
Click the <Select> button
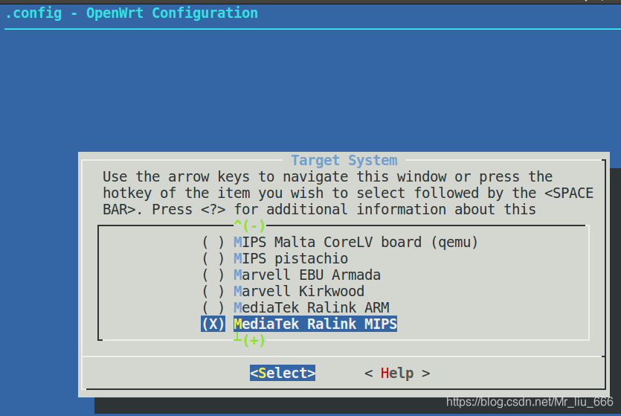point(283,373)
